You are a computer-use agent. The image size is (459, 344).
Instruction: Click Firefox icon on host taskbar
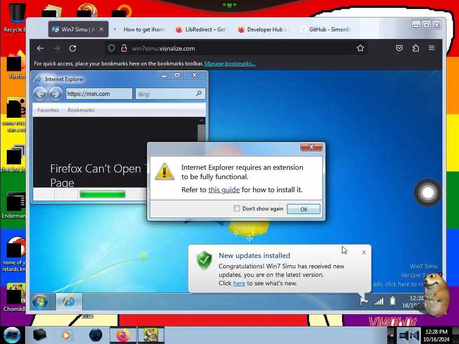(x=123, y=335)
